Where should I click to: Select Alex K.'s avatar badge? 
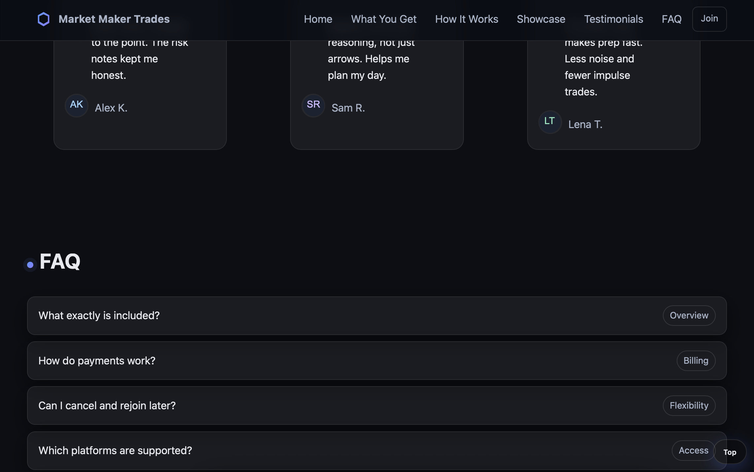pyautogui.click(x=76, y=105)
